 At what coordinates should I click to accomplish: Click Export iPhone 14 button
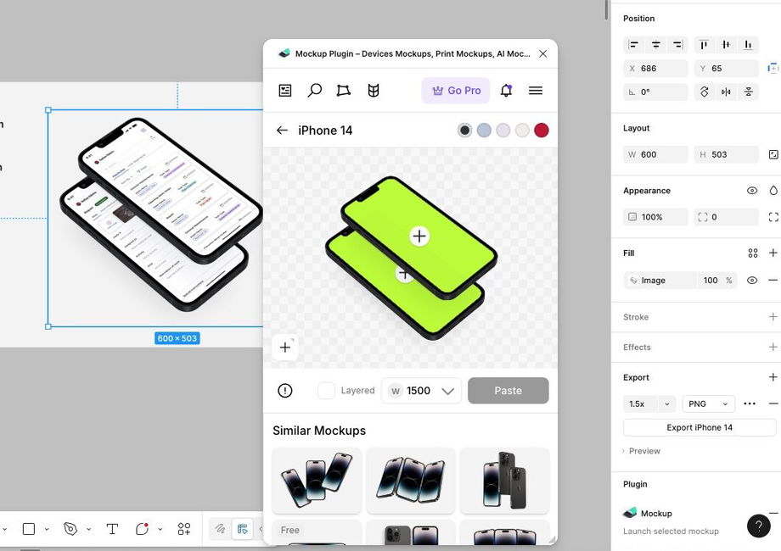coord(700,428)
